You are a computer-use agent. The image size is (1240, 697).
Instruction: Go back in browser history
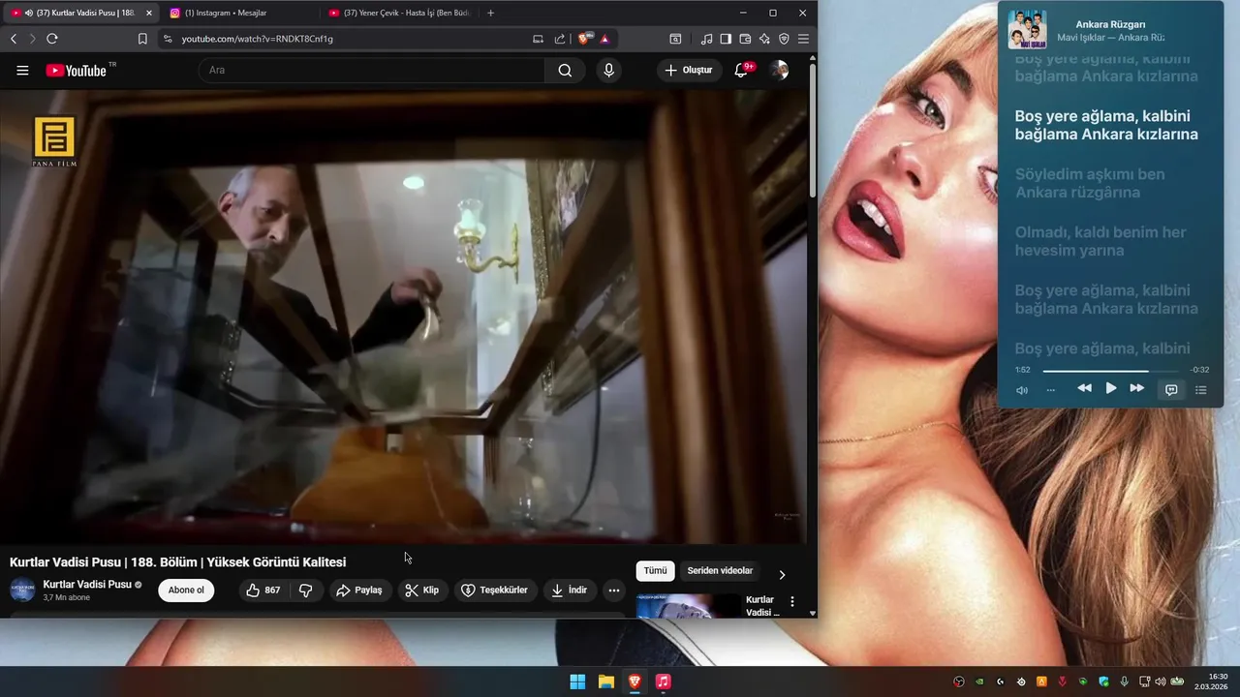14,39
